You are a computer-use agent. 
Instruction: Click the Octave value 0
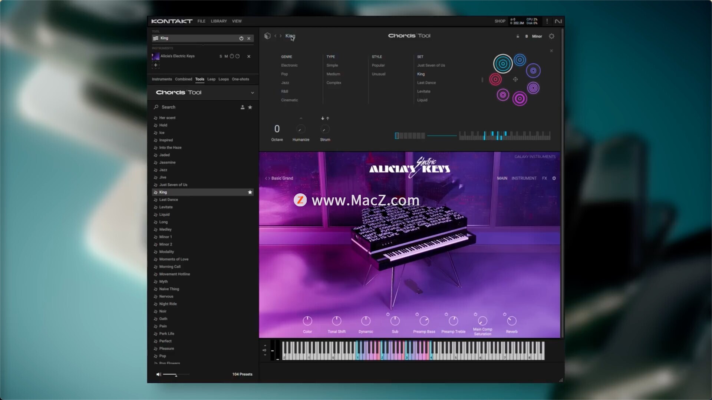(x=277, y=129)
